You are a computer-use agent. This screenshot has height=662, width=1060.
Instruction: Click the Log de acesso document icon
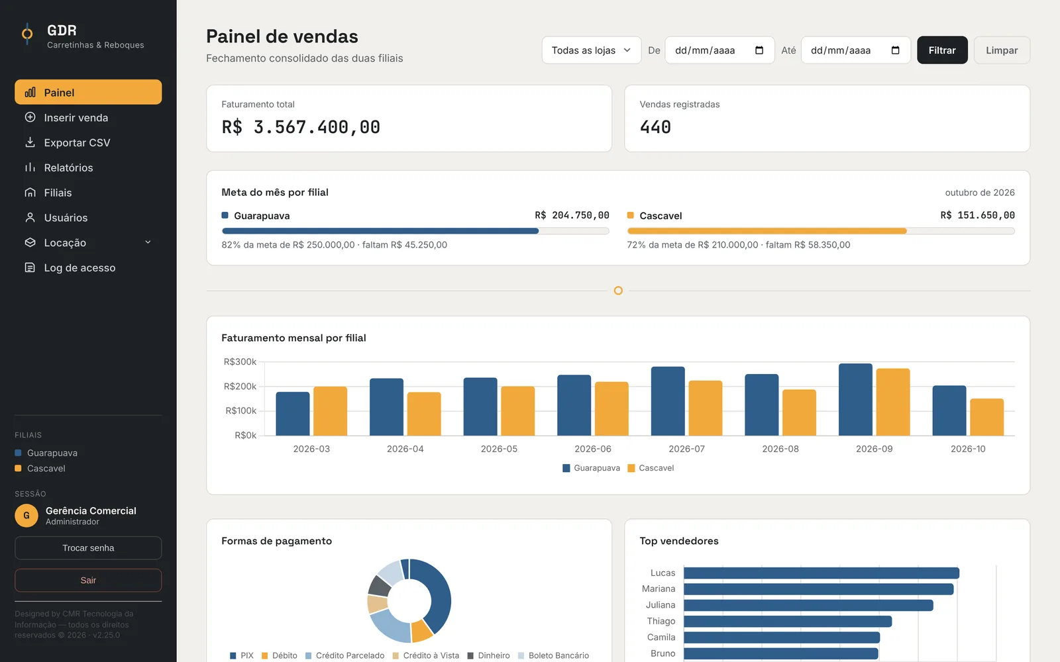click(x=30, y=267)
